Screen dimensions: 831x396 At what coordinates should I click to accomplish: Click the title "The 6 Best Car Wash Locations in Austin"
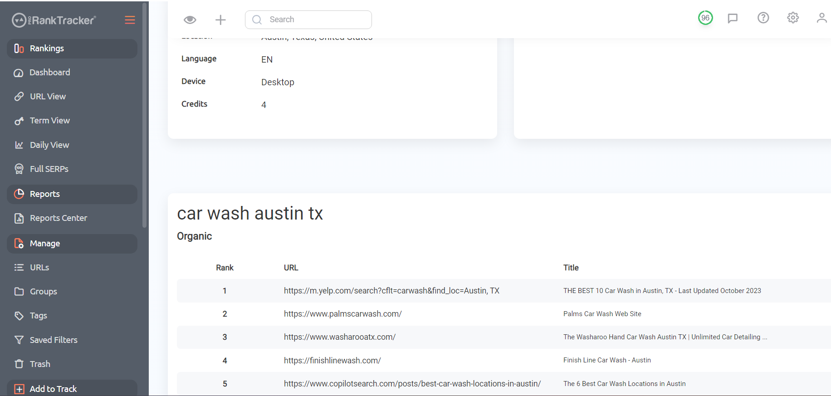(625, 384)
